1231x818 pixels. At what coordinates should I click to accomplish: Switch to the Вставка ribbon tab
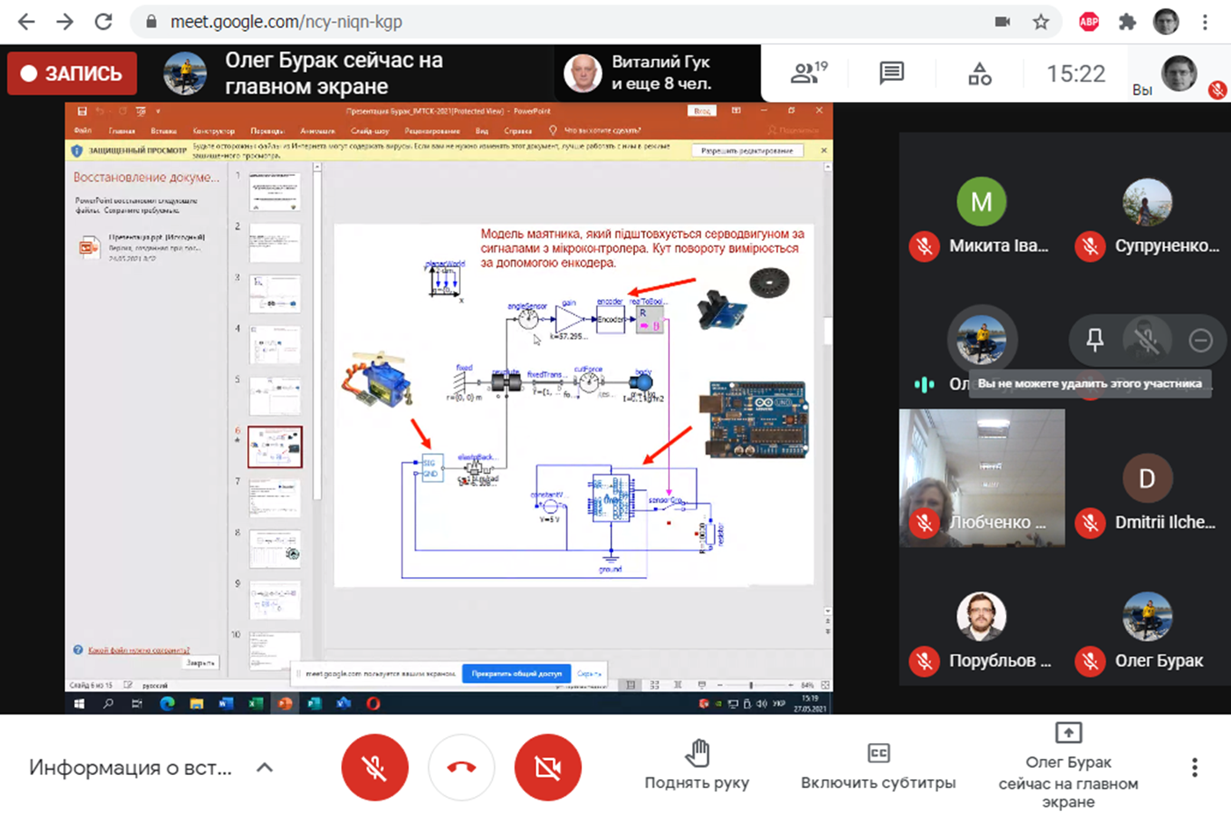pos(164,131)
